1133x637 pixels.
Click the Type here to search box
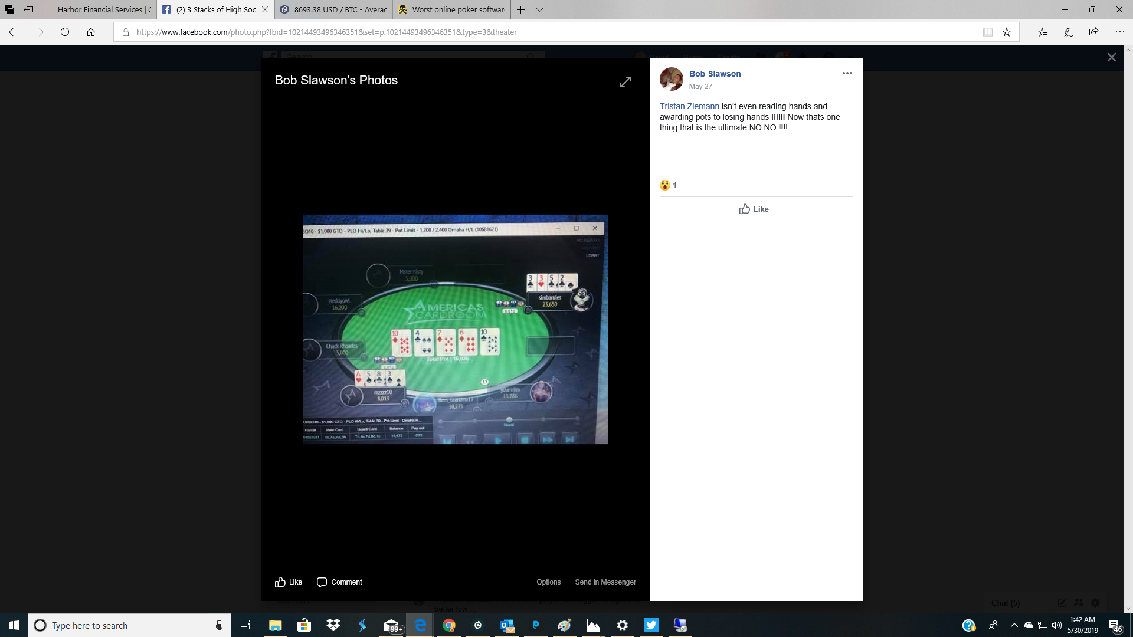click(x=130, y=625)
